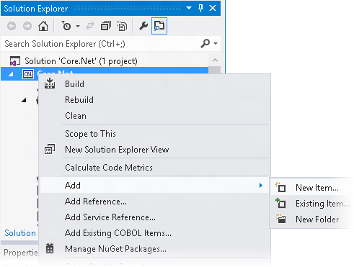
Task: Click the Back navigation arrow icon
Action: pos(12,26)
